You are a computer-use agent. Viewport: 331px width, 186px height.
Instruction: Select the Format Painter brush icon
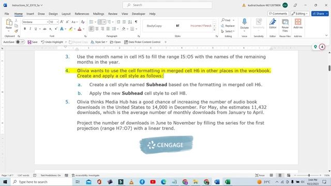coord(16,31)
